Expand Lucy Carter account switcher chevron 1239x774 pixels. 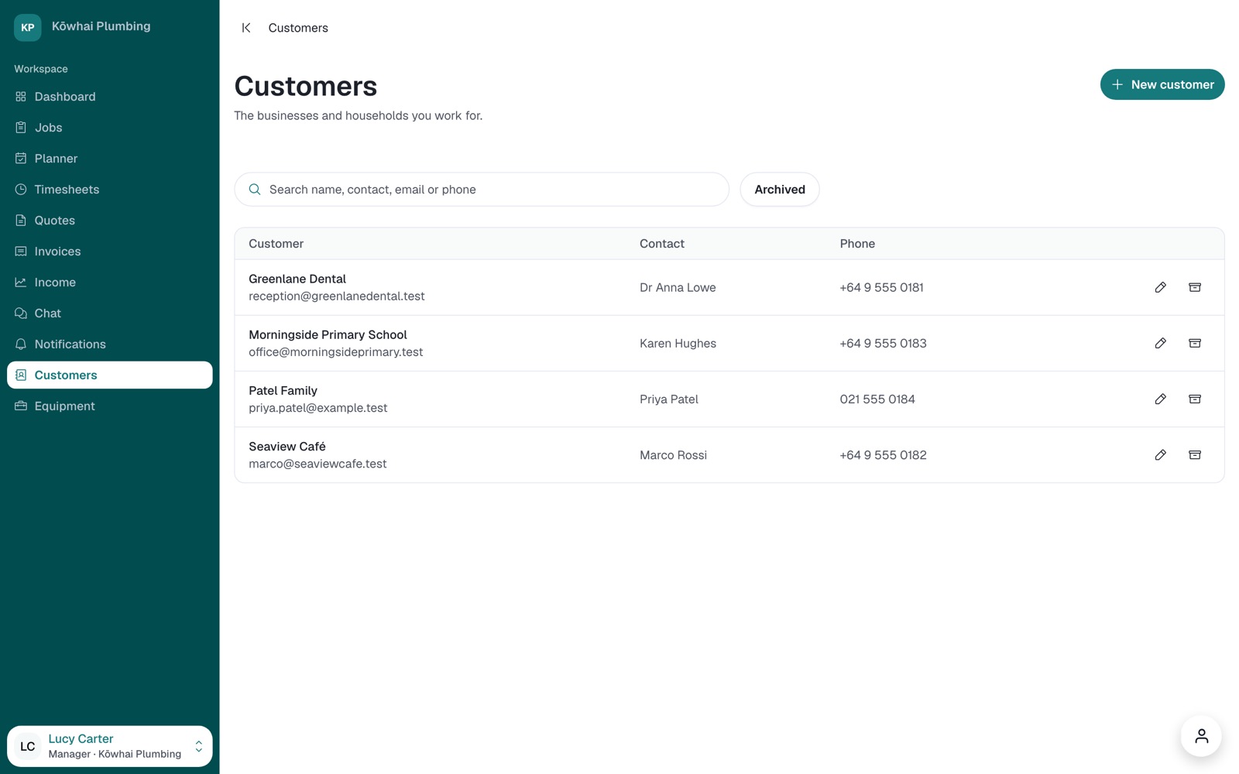tap(199, 746)
